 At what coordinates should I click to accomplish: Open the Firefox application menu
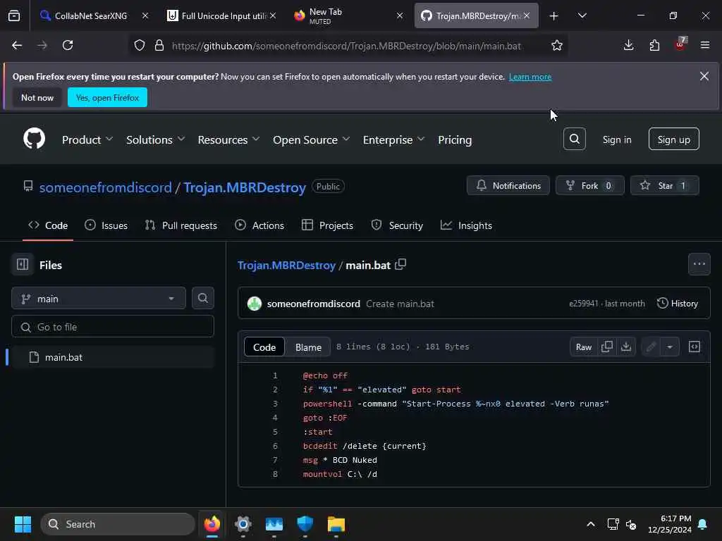(x=704, y=45)
